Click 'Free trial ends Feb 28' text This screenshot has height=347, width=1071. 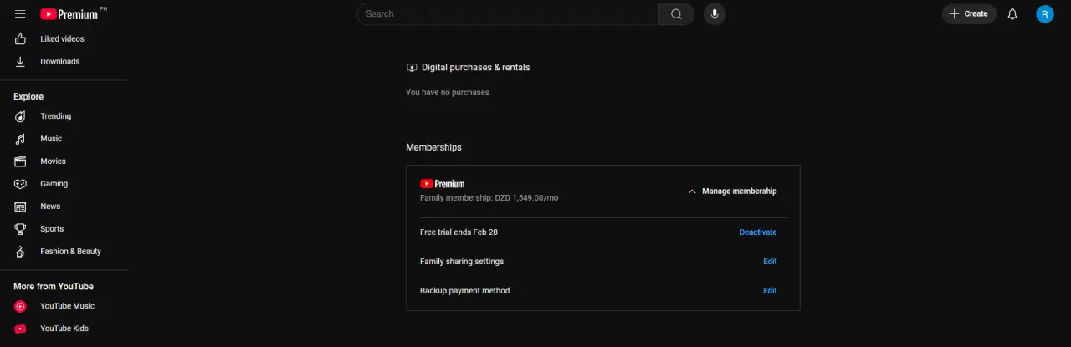pos(459,232)
